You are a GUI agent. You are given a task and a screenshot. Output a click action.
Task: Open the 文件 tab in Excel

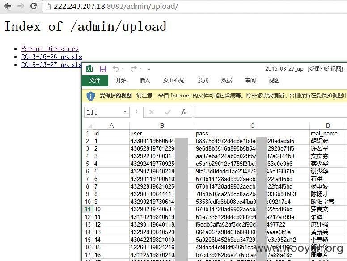(x=95, y=80)
